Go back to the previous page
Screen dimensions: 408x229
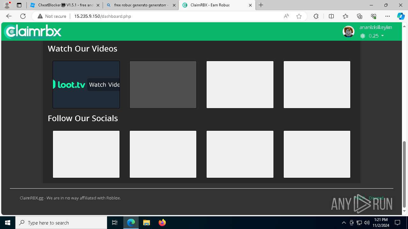(9, 16)
